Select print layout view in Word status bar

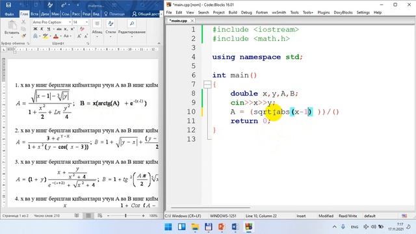click(x=88, y=216)
